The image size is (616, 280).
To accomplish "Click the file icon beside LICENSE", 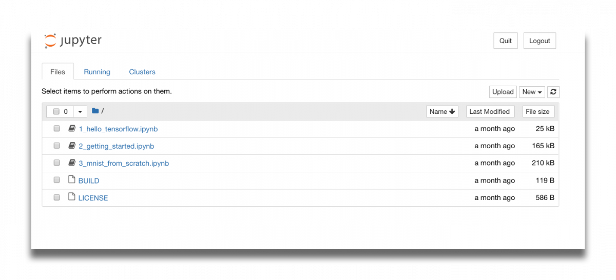I will 72,197.
